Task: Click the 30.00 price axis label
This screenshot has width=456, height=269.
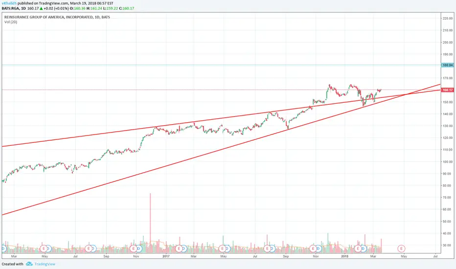Action: pos(447,246)
